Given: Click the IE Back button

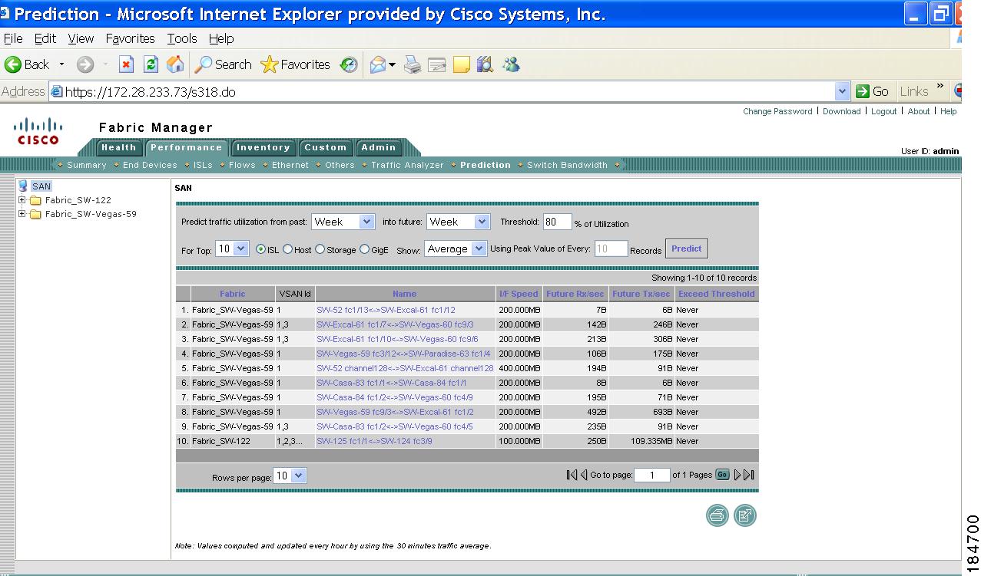Looking at the screenshot, I should [27, 65].
